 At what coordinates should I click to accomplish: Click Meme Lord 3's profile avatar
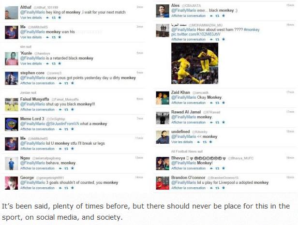click(12, 123)
